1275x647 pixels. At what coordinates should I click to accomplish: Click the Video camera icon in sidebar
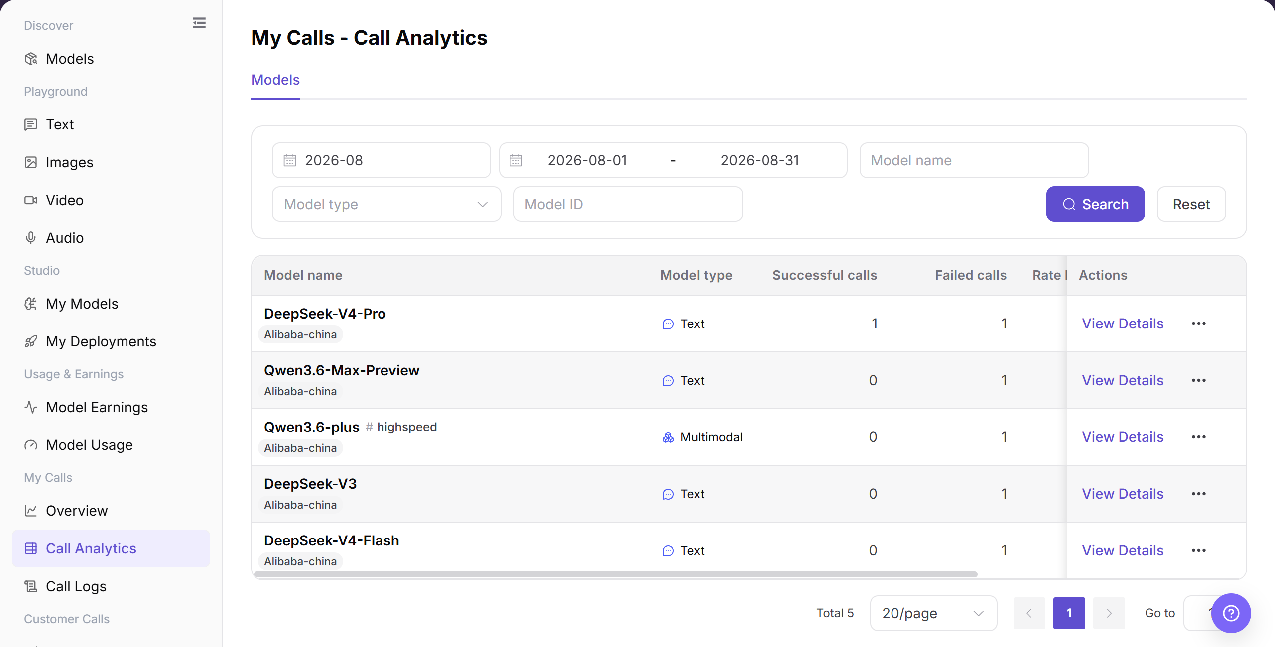[x=31, y=200]
